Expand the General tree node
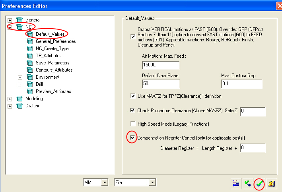This screenshot has height=192, width=282. coord(10,20)
